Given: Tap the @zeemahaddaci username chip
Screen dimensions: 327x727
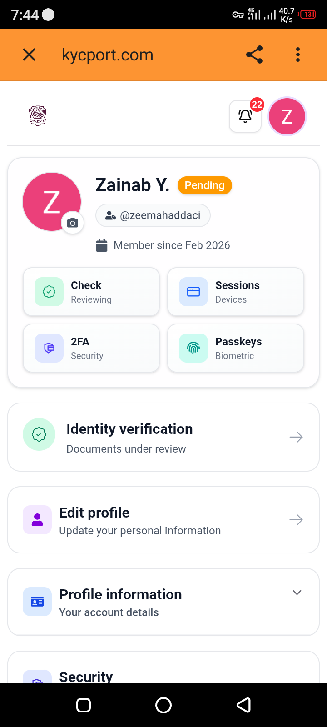Looking at the screenshot, I should (x=153, y=215).
